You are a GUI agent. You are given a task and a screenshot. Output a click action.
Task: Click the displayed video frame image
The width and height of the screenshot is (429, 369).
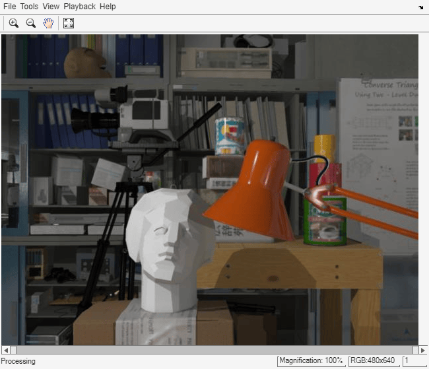(x=210, y=189)
